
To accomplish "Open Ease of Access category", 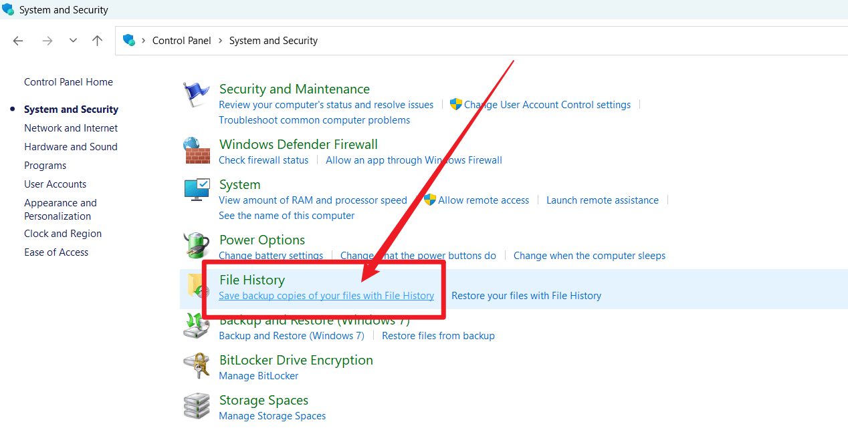I will click(56, 252).
